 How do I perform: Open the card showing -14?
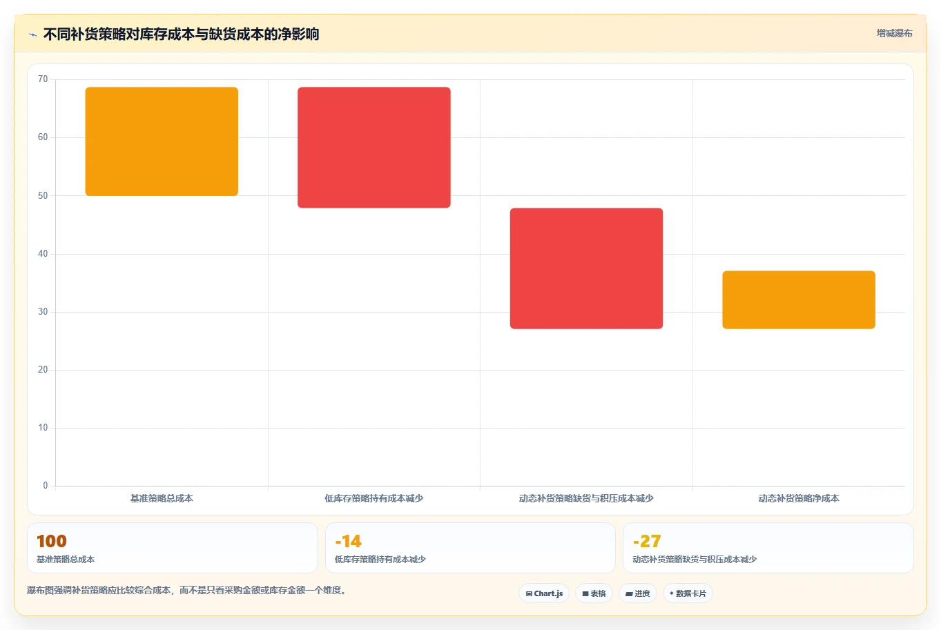coord(470,548)
